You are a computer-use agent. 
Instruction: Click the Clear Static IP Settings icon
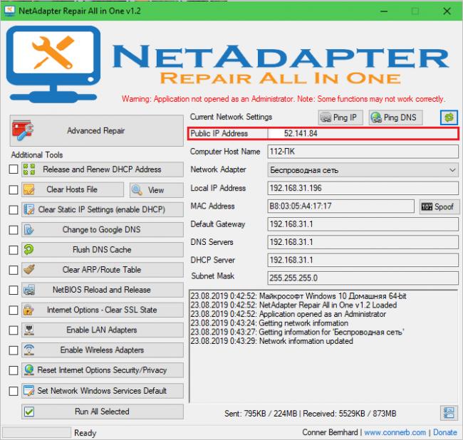click(x=29, y=209)
